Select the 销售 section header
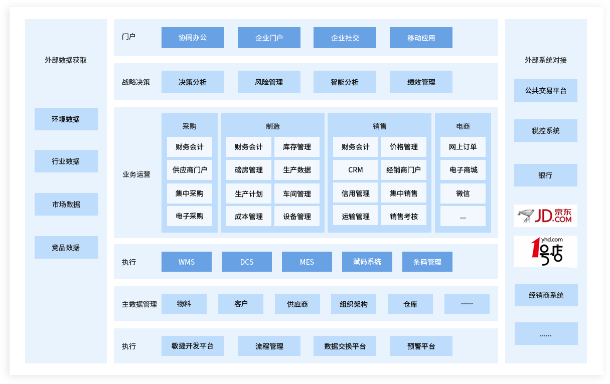 click(x=379, y=126)
